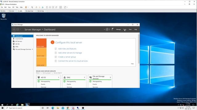Click Add other servers to manage
Image resolution: width=197 pixels, height=110 pixels.
tap(70, 53)
